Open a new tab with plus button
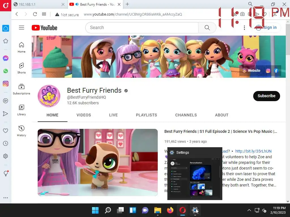Screen dimensions: 290x217 pos(127,4)
